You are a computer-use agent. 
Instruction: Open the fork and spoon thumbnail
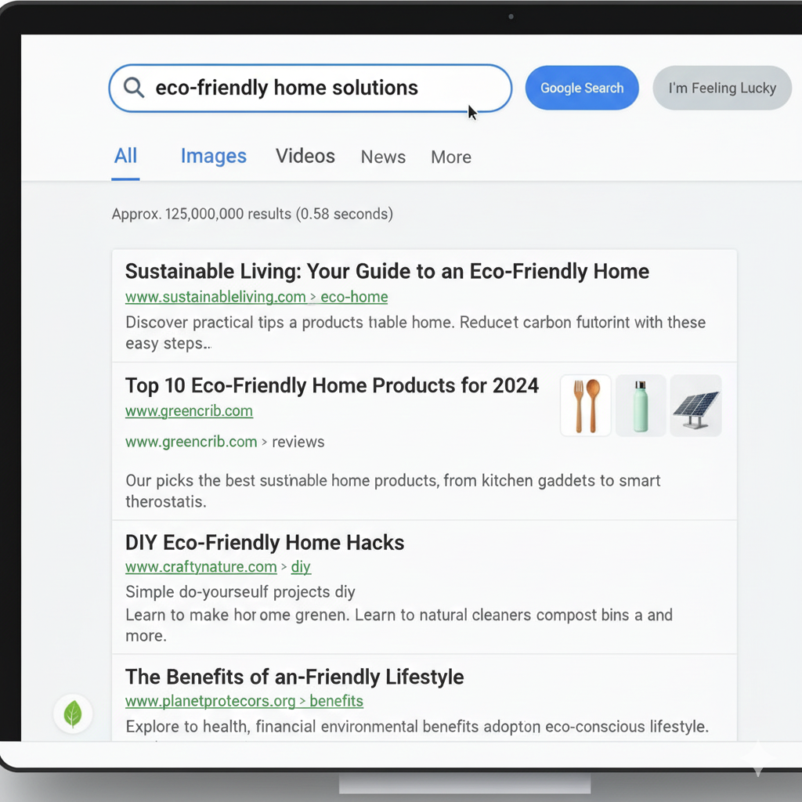coord(586,406)
